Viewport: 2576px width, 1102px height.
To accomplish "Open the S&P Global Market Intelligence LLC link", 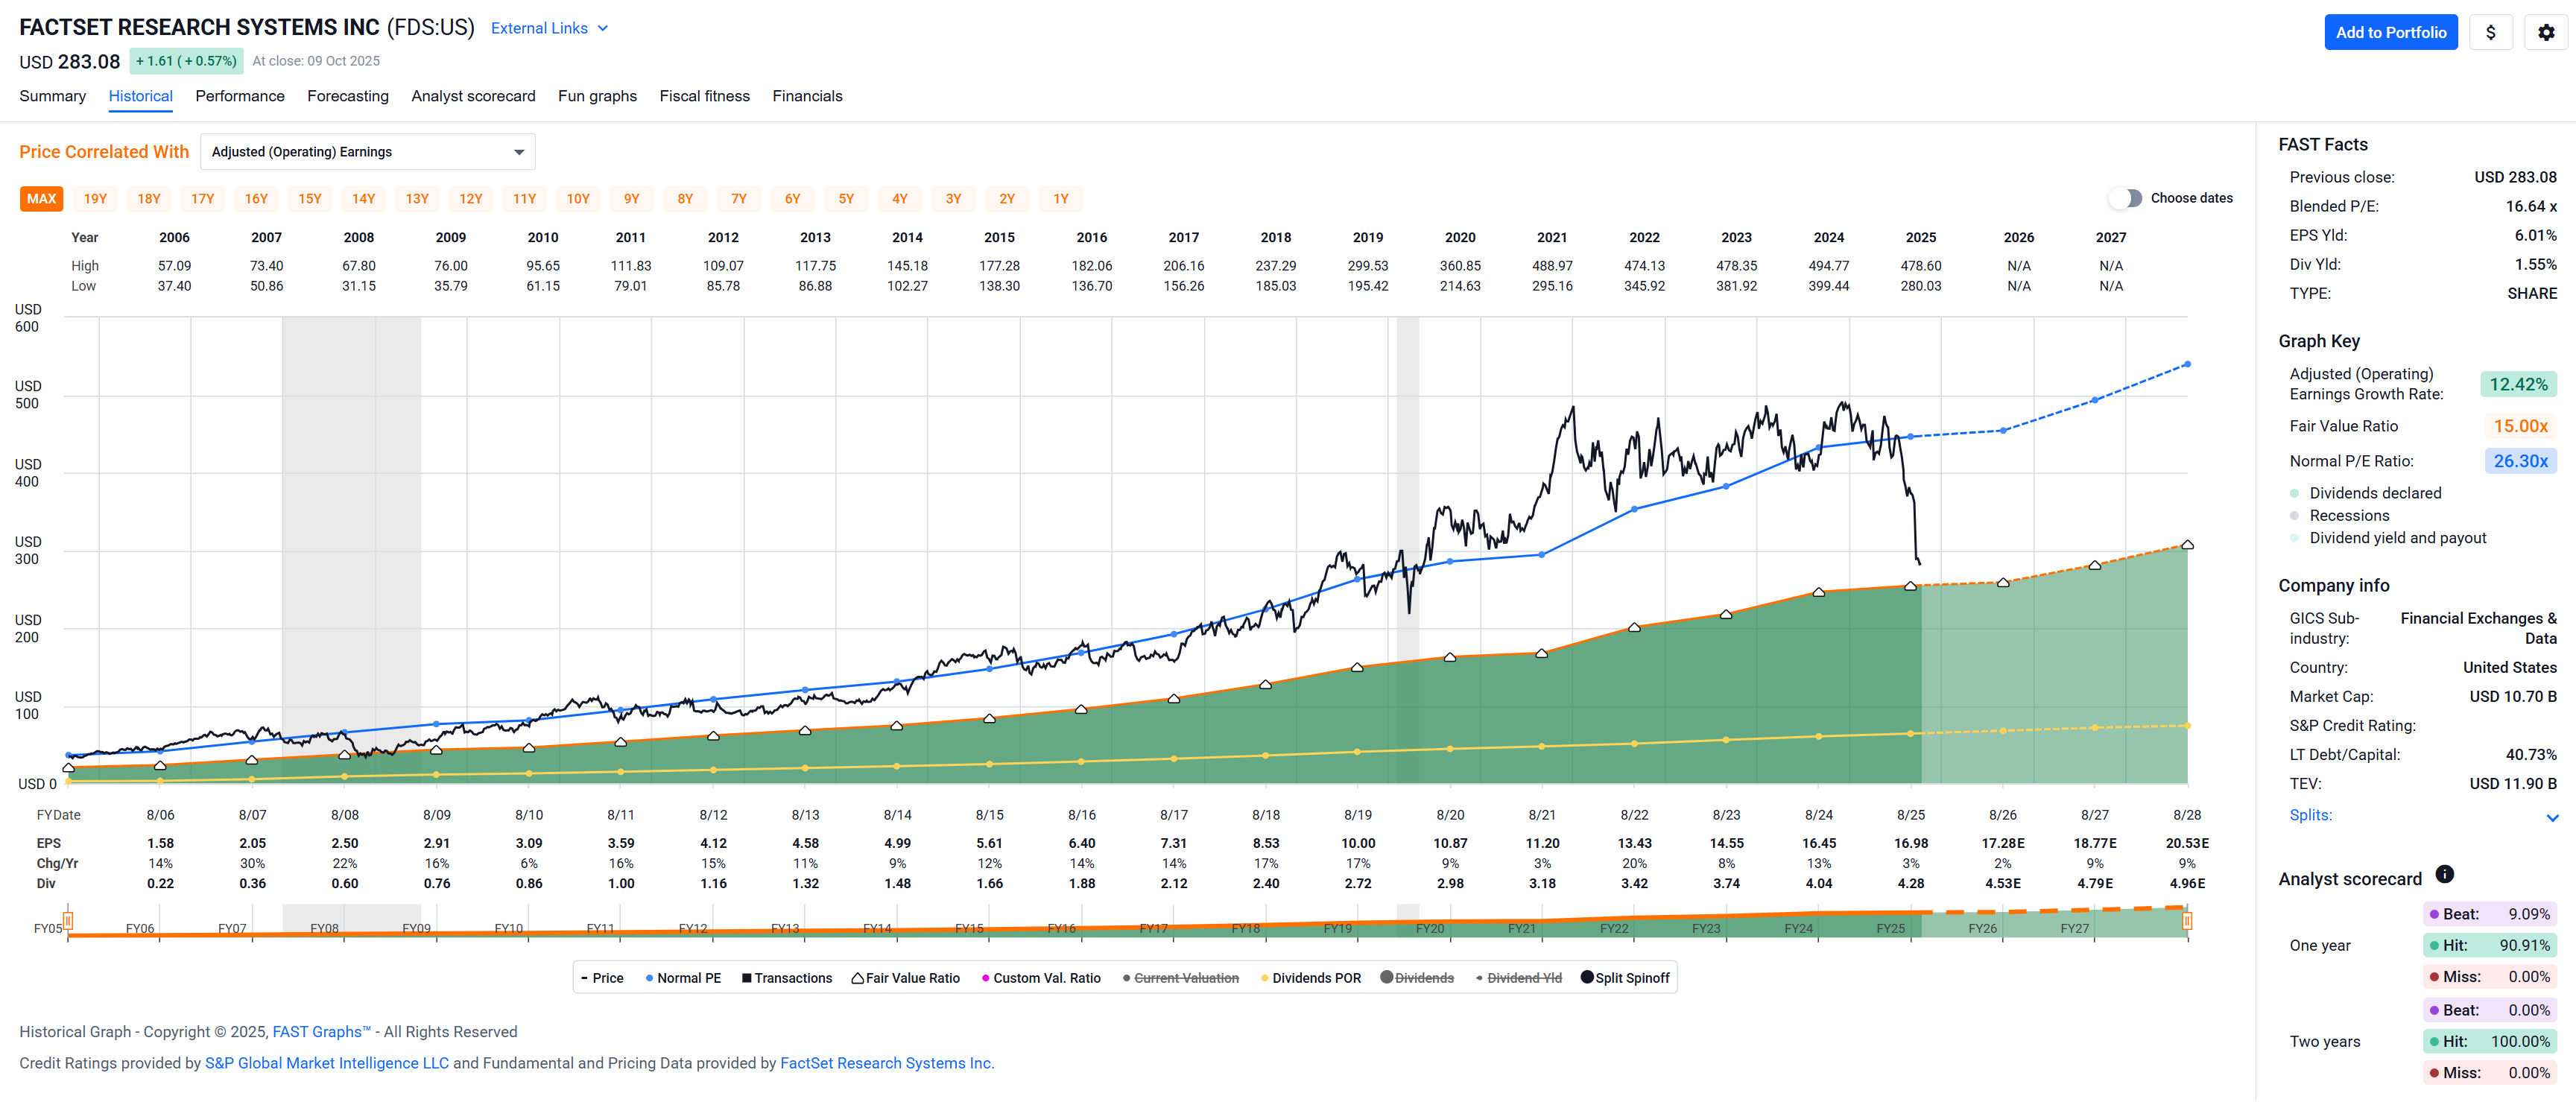I will point(326,1063).
